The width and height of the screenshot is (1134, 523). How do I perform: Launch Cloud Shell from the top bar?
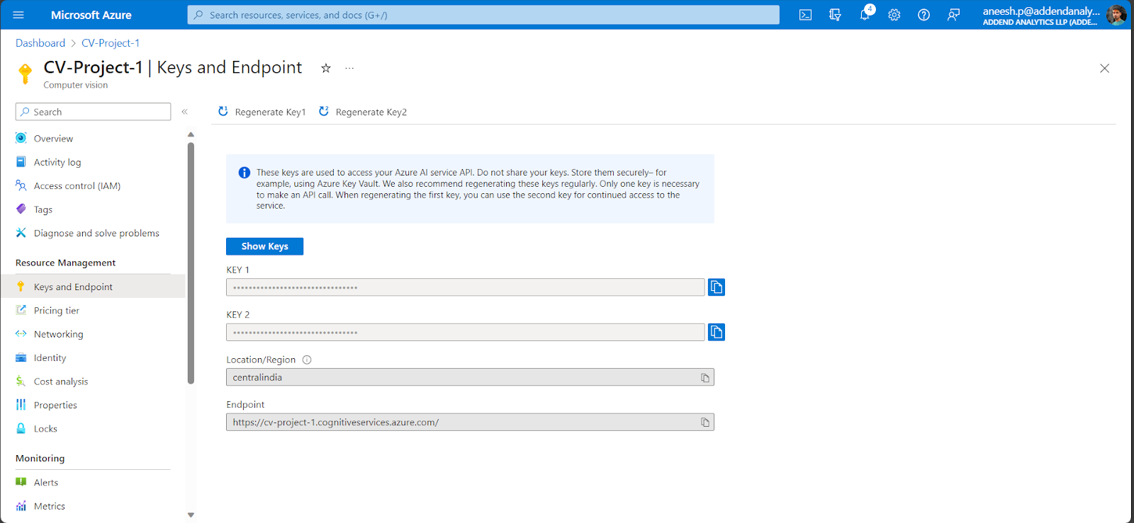805,15
